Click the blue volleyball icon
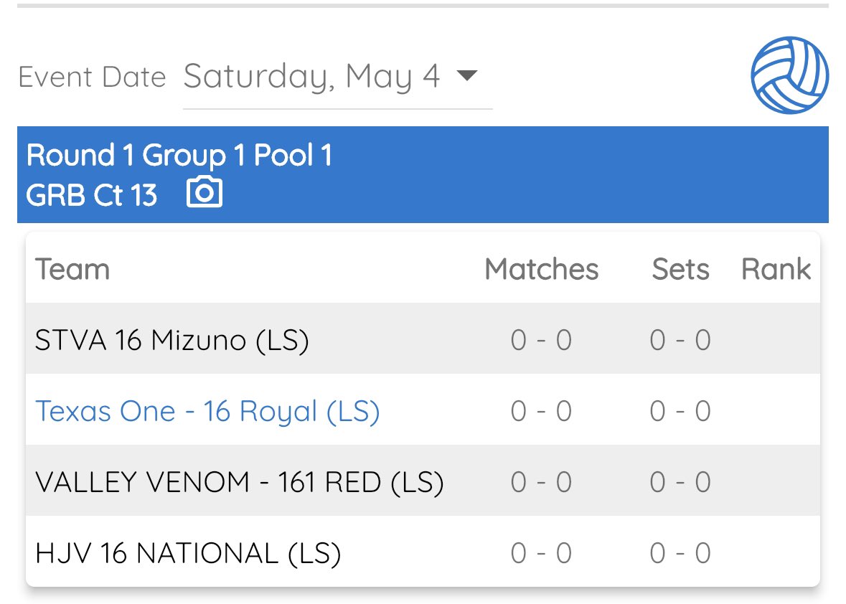The height and width of the screenshot is (604, 846). [x=789, y=75]
